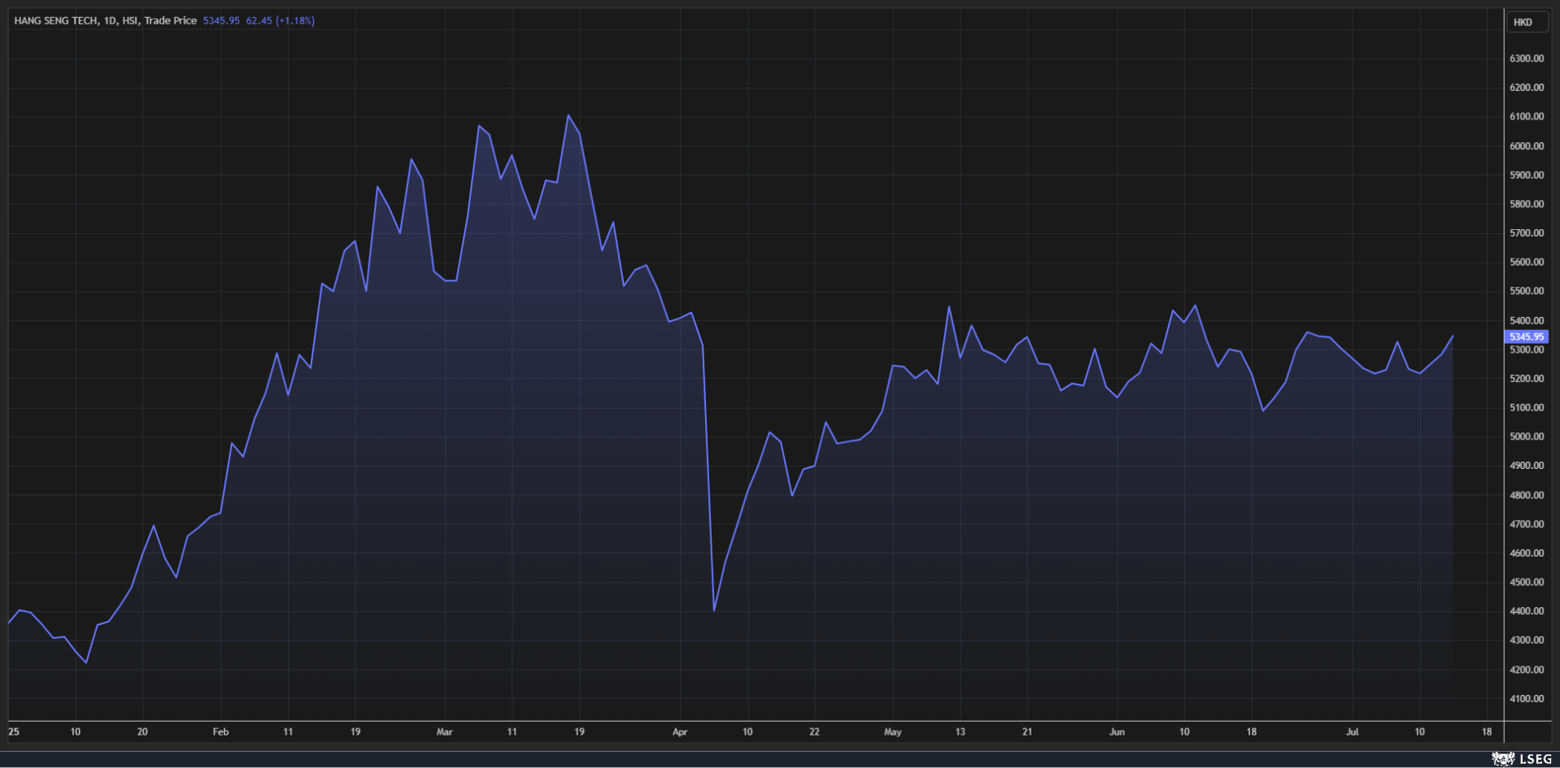This screenshot has height=768, width=1560.
Task: Click the 4100.00 price axis label
Action: point(1527,699)
